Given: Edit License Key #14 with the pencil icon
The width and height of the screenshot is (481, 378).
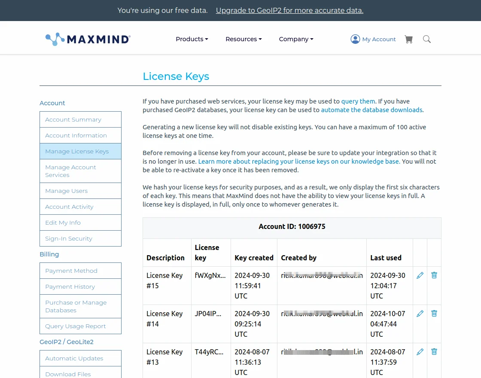Looking at the screenshot, I should pyautogui.click(x=420, y=313).
